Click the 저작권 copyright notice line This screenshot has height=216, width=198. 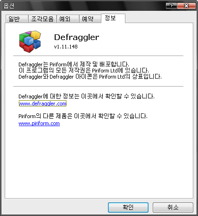tap(83, 70)
